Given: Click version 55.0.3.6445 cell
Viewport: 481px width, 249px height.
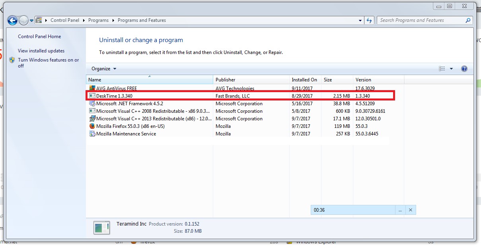Looking at the screenshot, I should pyautogui.click(x=367, y=134).
